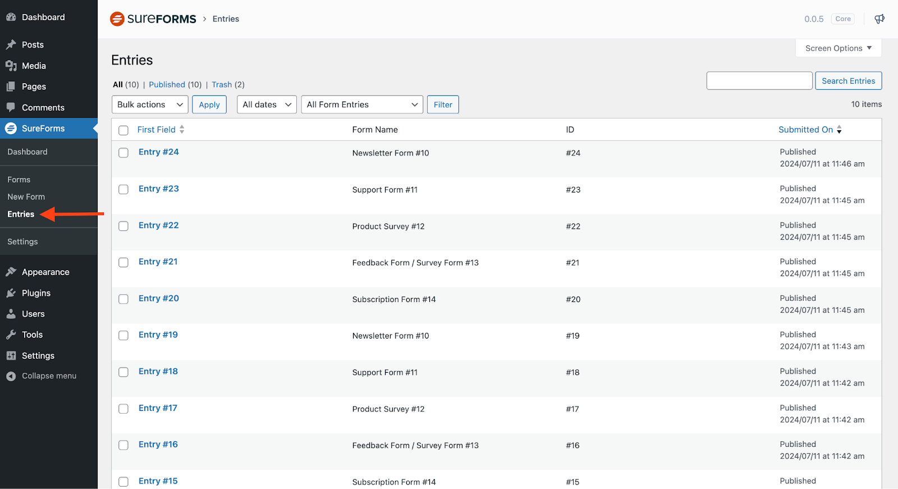Viewport: 898px width, 489px height.
Task: Click the First Field sort arrows
Action: (182, 130)
